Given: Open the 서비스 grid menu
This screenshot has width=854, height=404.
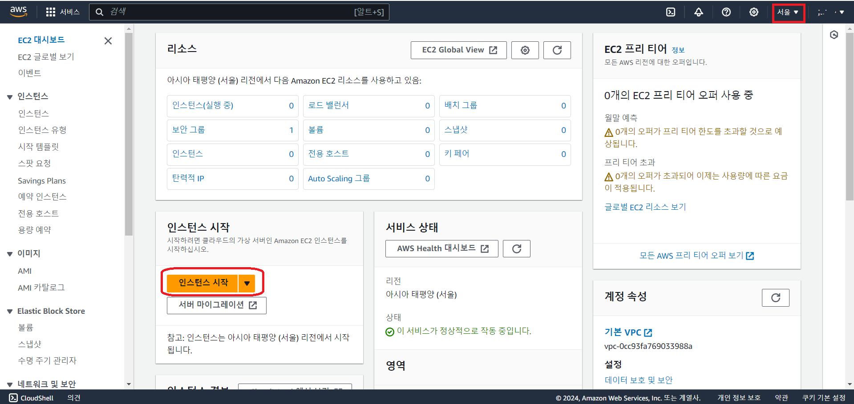Looking at the screenshot, I should click(63, 12).
